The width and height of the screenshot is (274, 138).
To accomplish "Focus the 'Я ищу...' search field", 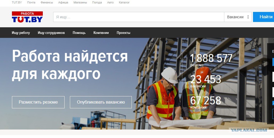I will coord(138,17).
